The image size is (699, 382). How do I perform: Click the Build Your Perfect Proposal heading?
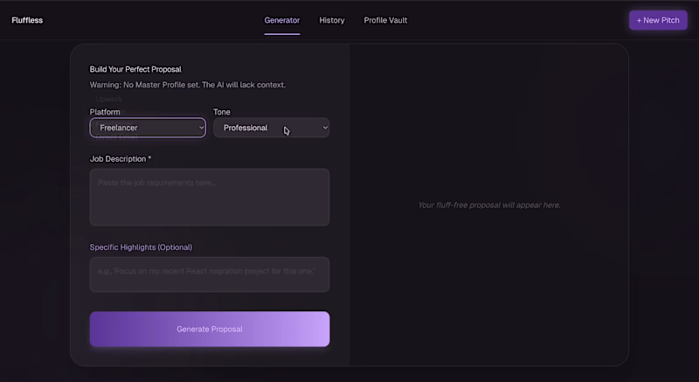tap(135, 70)
